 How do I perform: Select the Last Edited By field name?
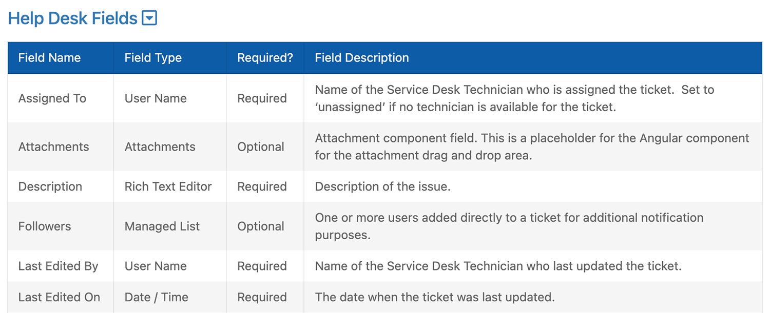58,266
